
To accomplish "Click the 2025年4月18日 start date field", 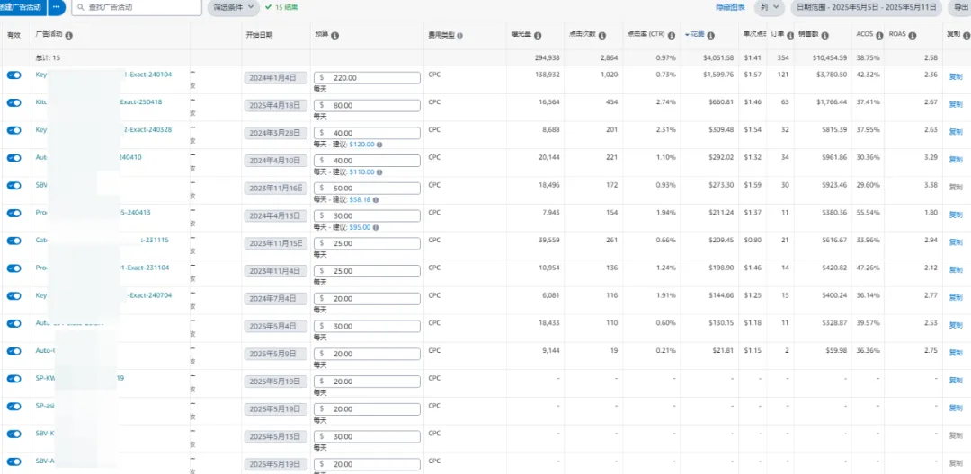I will point(276,105).
